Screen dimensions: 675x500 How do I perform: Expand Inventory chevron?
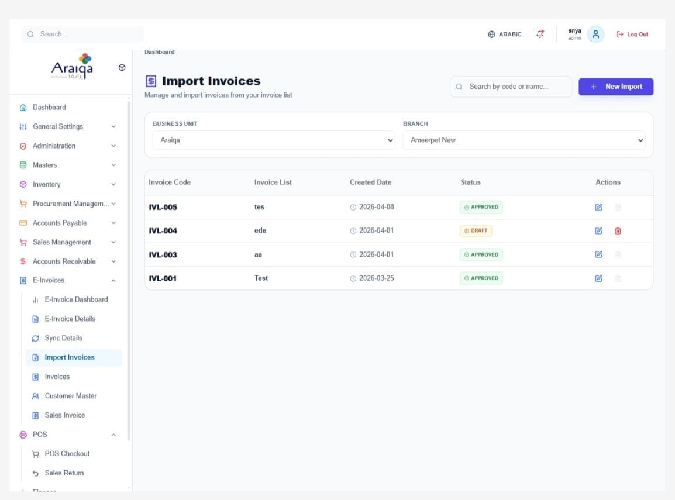(113, 184)
